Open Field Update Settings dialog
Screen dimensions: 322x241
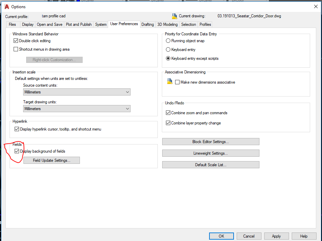(52, 160)
